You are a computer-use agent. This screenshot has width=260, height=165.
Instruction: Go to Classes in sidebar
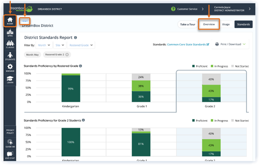[10, 44]
